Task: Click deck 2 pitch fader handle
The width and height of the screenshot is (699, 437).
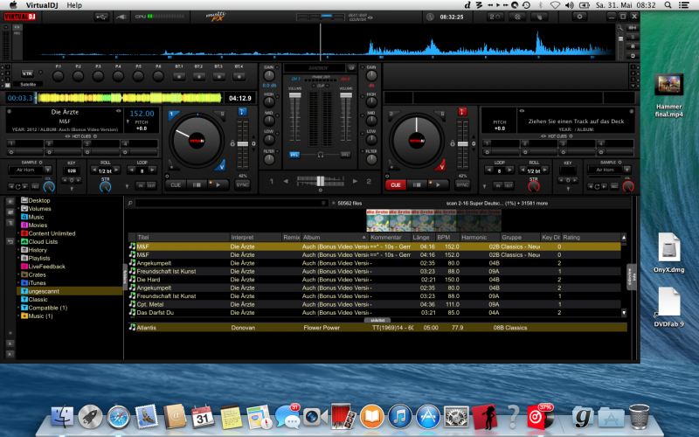Action: point(463,143)
